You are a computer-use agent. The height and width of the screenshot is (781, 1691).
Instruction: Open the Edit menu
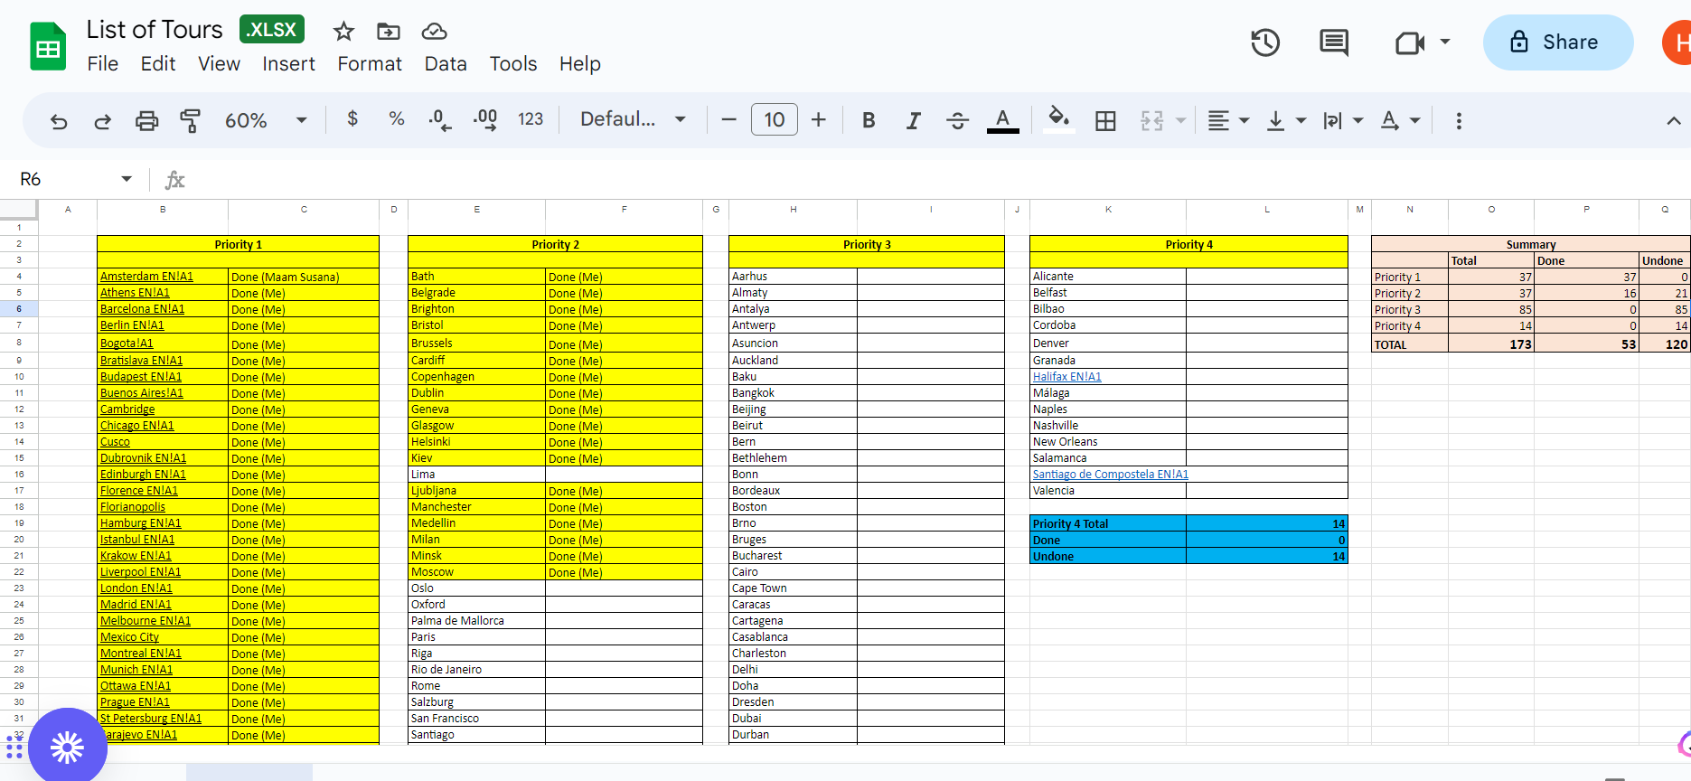158,64
